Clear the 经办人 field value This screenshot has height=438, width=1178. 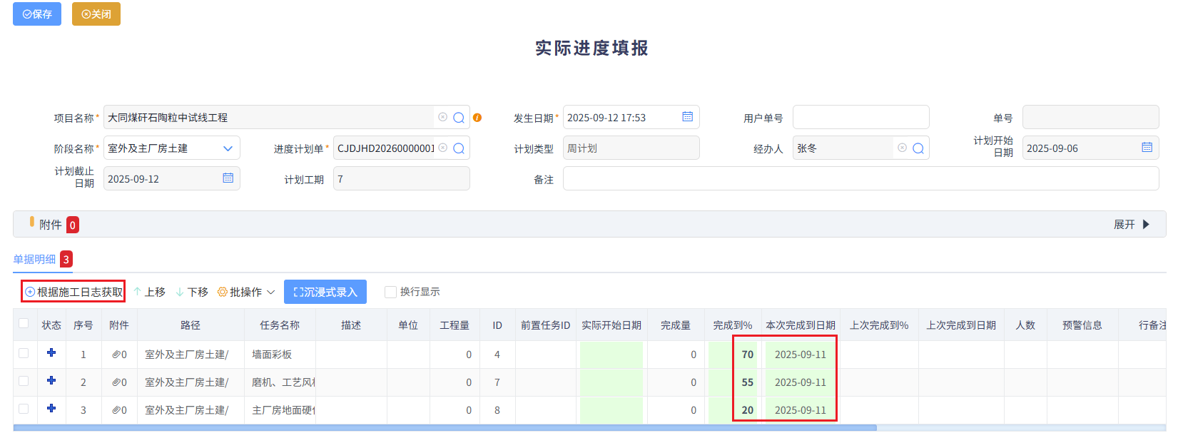[x=903, y=148]
